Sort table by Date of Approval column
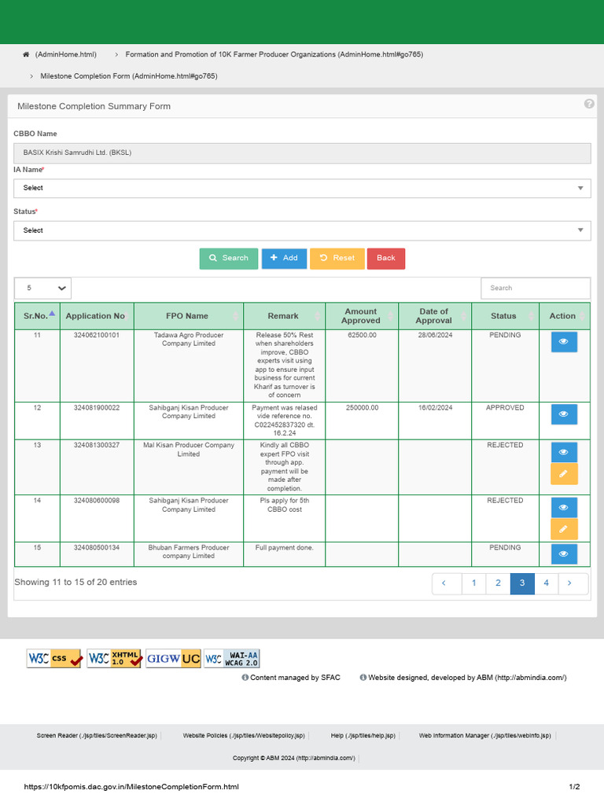The image size is (604, 805). pos(434,316)
